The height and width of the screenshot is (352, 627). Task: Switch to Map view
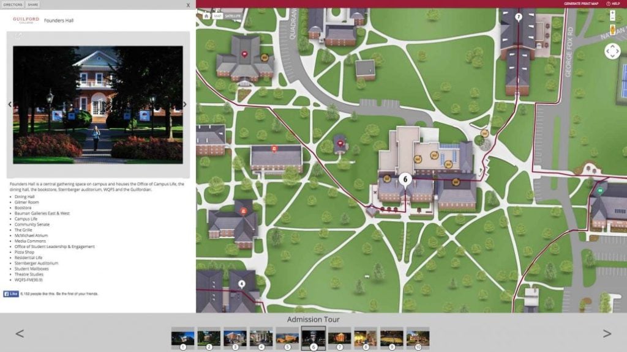pyautogui.click(x=217, y=16)
